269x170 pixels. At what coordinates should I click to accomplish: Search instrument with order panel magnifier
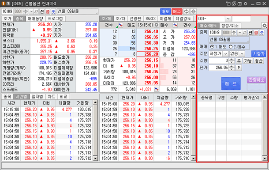244,33
